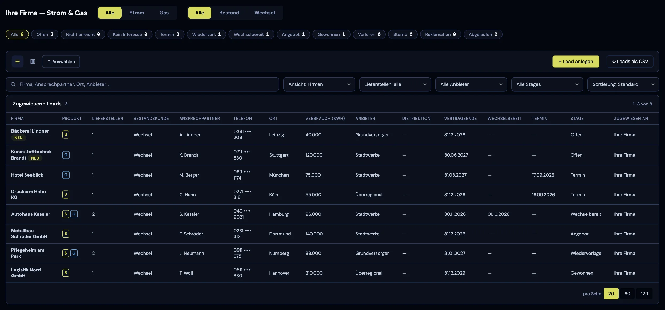Open the Autohaus Kessler lead
This screenshot has width=665, height=310.
pyautogui.click(x=31, y=214)
